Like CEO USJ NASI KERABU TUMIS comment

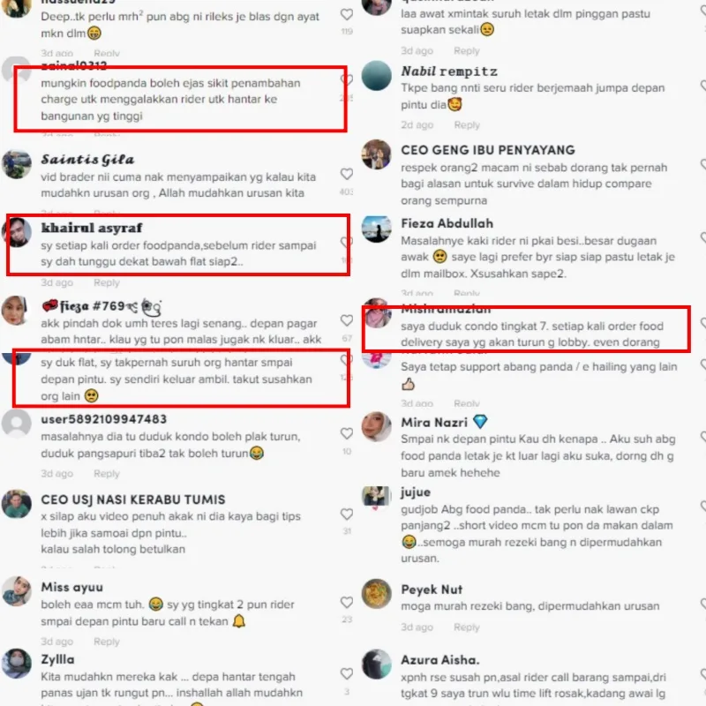click(346, 514)
